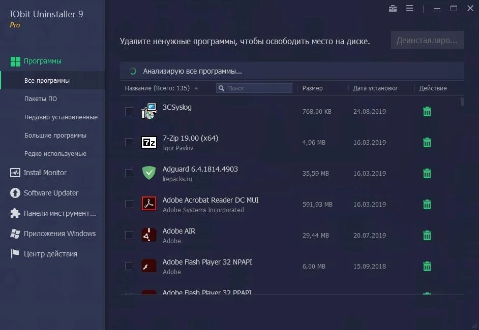Delete Adguard via its trash icon

pyautogui.click(x=427, y=173)
